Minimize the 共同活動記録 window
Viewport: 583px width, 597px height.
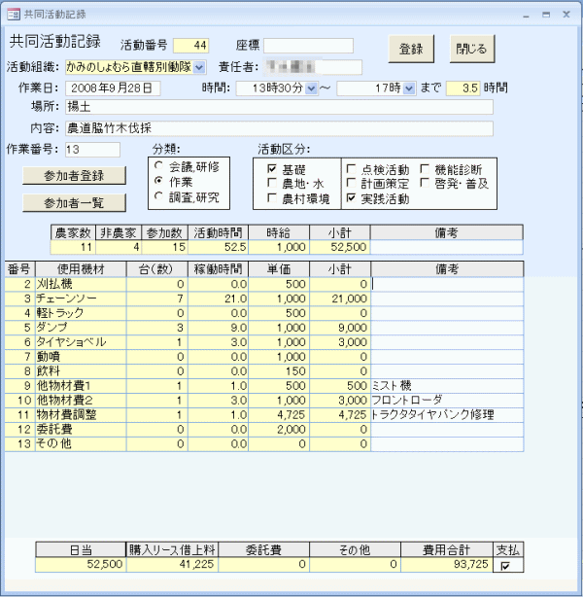point(526,14)
